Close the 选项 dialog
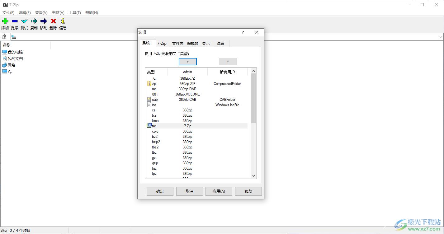 click(x=257, y=32)
